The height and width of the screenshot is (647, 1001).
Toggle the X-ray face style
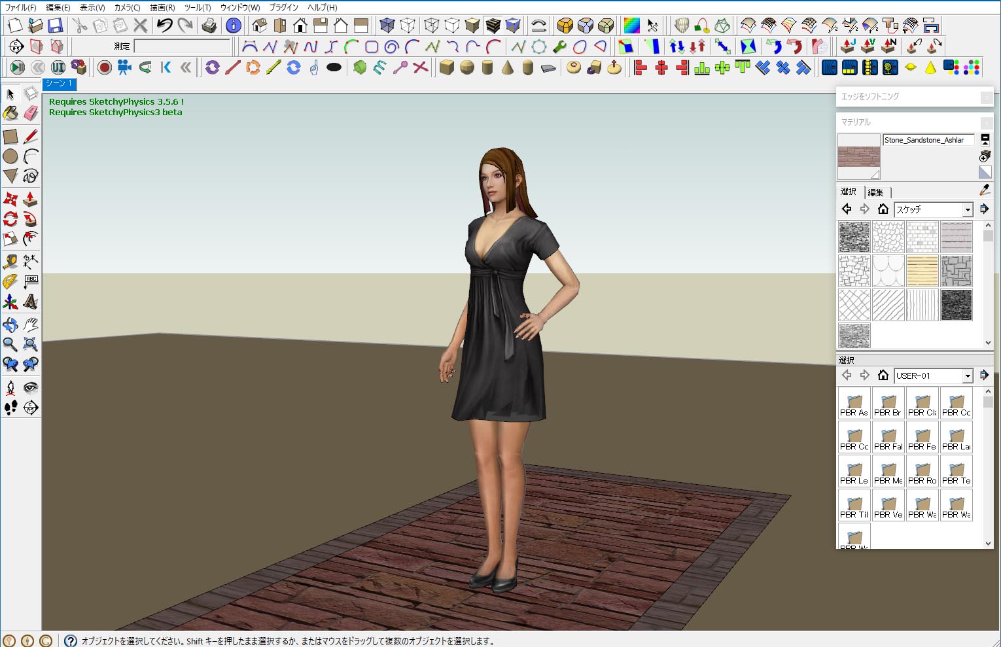387,26
